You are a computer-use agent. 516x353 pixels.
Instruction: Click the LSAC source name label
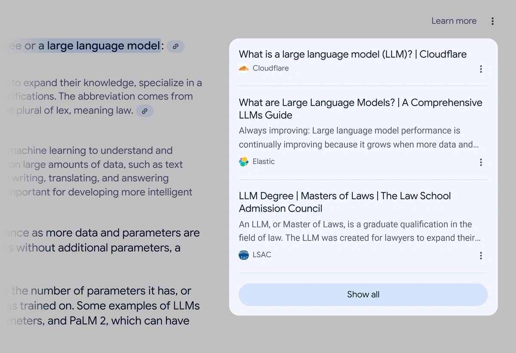pos(262,255)
